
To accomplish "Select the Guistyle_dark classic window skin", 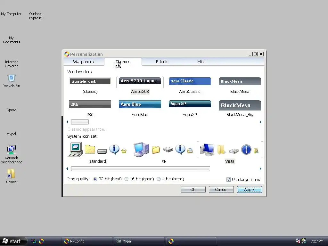I will click(90, 81).
